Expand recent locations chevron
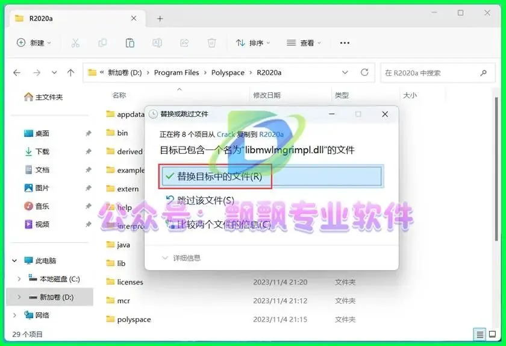Viewport: 506px width, 346px height. click(54, 72)
